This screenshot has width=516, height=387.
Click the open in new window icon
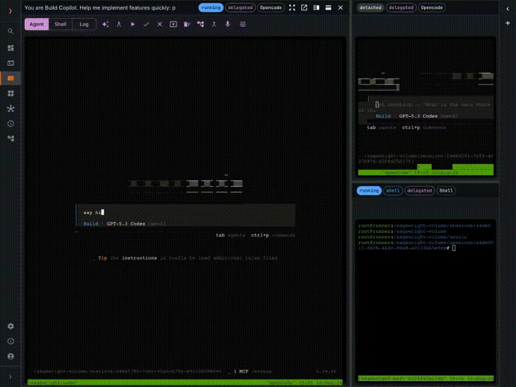click(x=304, y=8)
